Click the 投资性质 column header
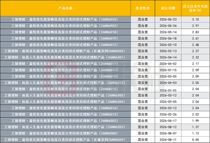210x143 pixels. 143,8
